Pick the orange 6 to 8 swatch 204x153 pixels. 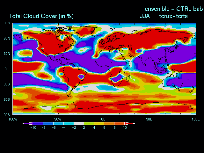109,123
